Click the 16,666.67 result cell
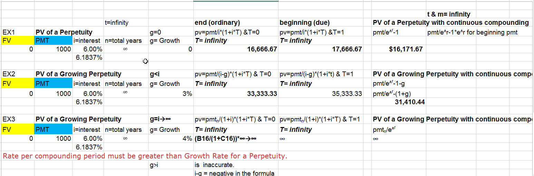The image size is (534, 176). pos(236,49)
